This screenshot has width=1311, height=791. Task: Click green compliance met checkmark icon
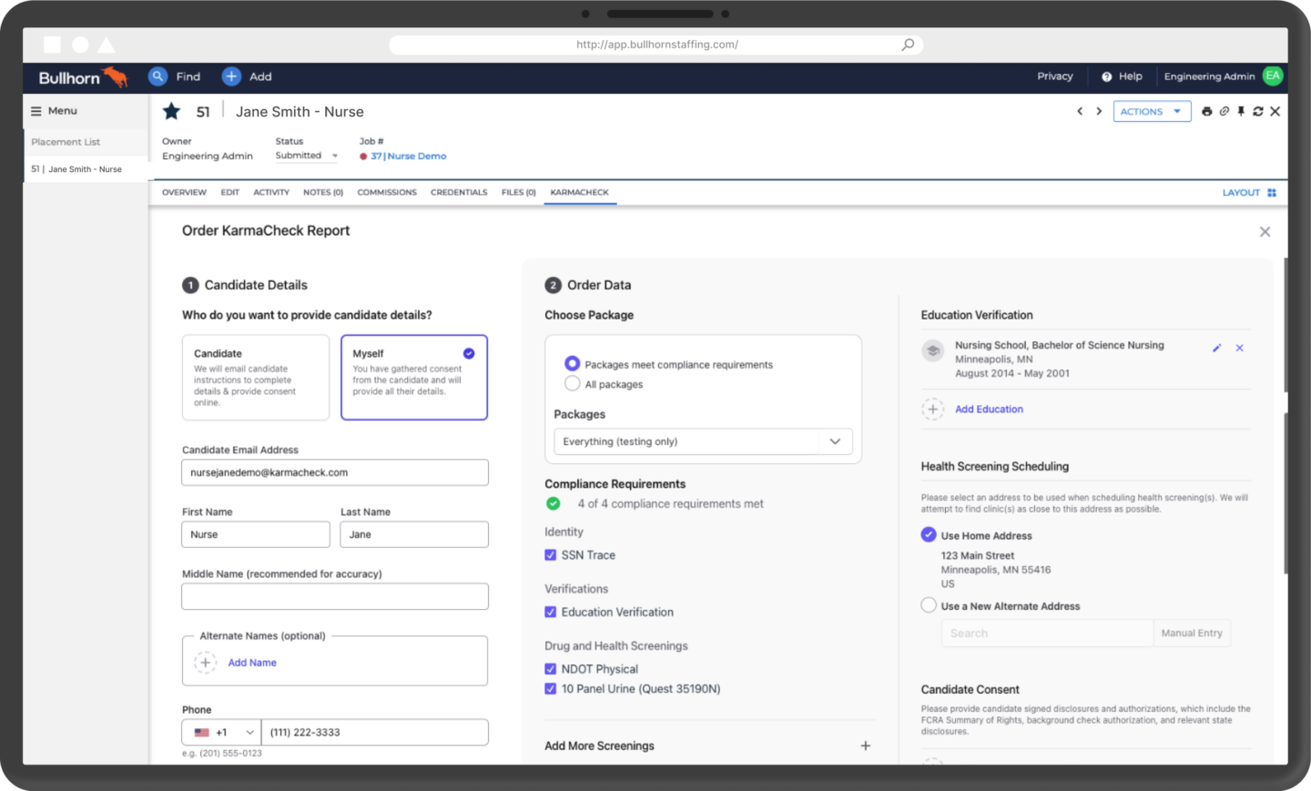(x=553, y=503)
